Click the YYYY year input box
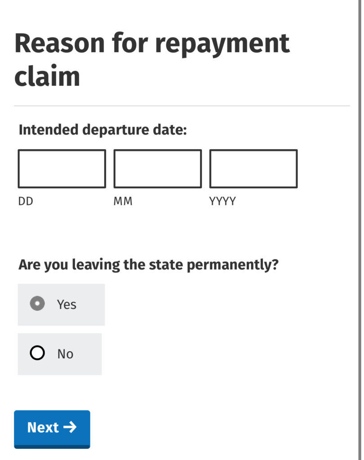 click(253, 169)
